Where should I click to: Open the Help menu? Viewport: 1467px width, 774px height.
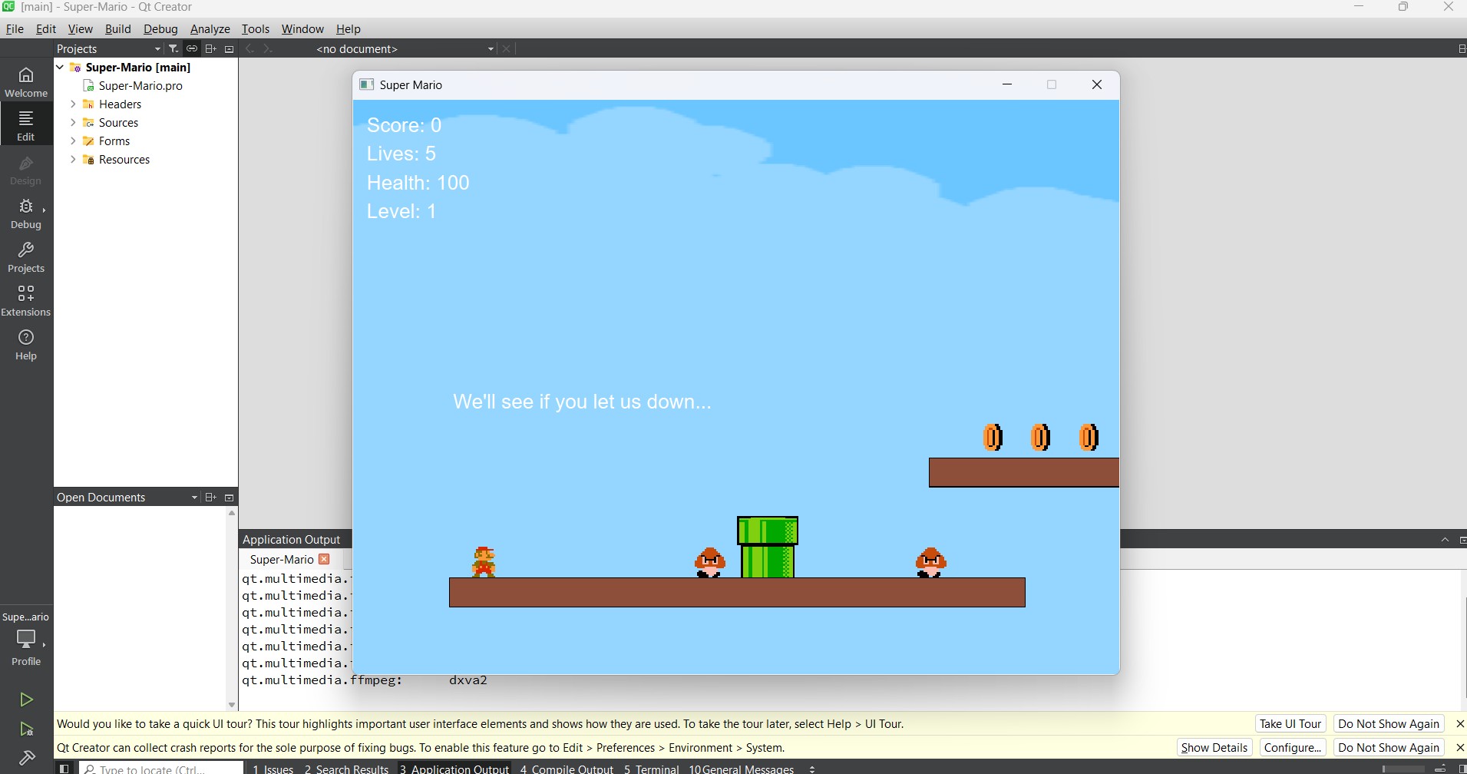(348, 28)
